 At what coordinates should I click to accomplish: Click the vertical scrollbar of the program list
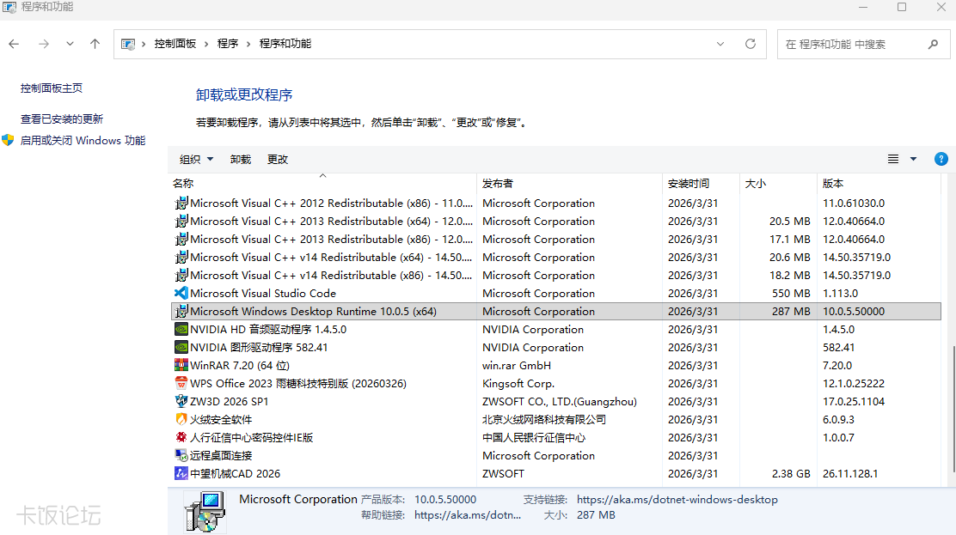[953, 410]
